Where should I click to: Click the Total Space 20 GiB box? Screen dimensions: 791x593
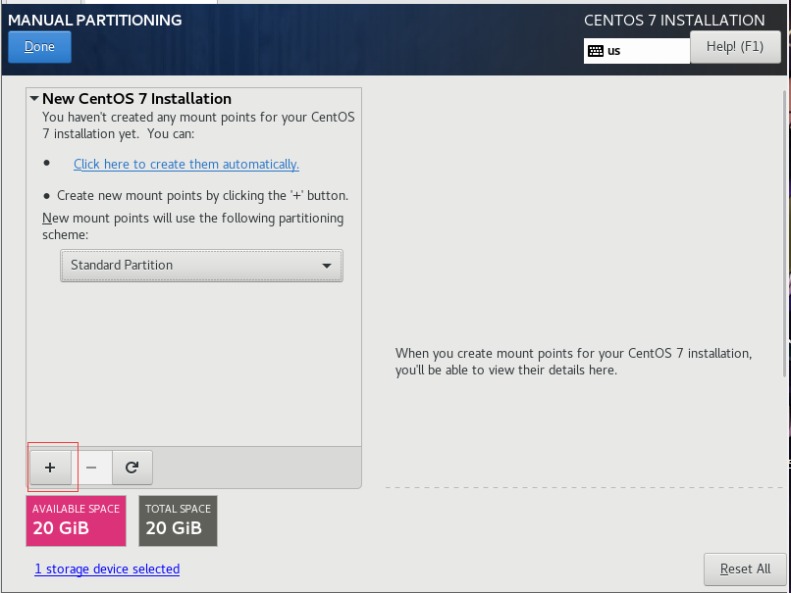178,520
